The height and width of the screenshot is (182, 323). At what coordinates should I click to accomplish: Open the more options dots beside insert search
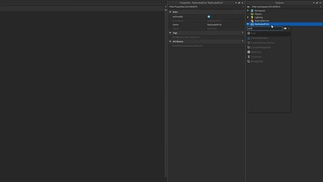(289, 28)
